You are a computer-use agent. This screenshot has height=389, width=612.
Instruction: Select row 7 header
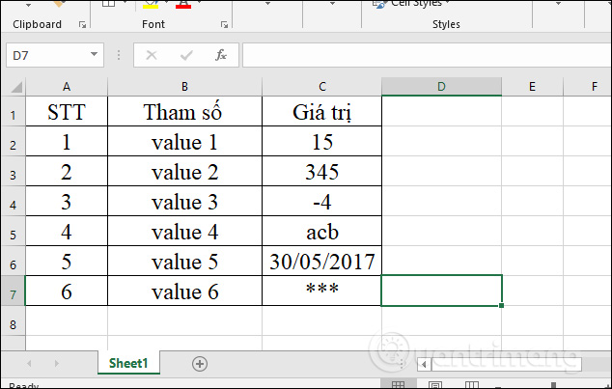(13, 292)
